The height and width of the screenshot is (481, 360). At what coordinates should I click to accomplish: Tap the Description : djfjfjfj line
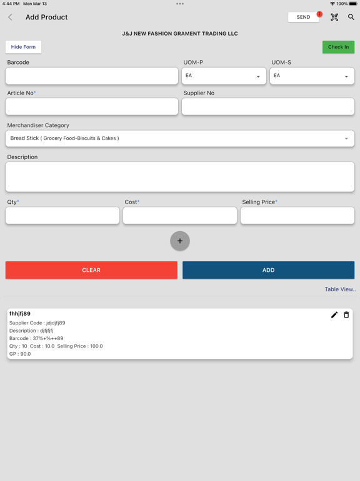click(31, 331)
